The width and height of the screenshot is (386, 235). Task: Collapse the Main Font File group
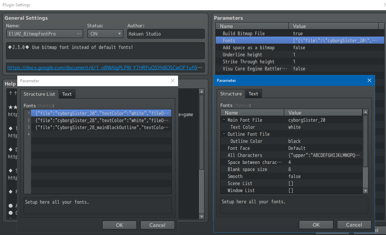click(224, 120)
